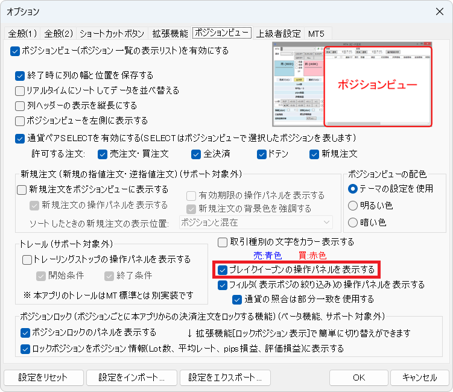Select 明るい色 color scheme

pyautogui.click(x=353, y=206)
